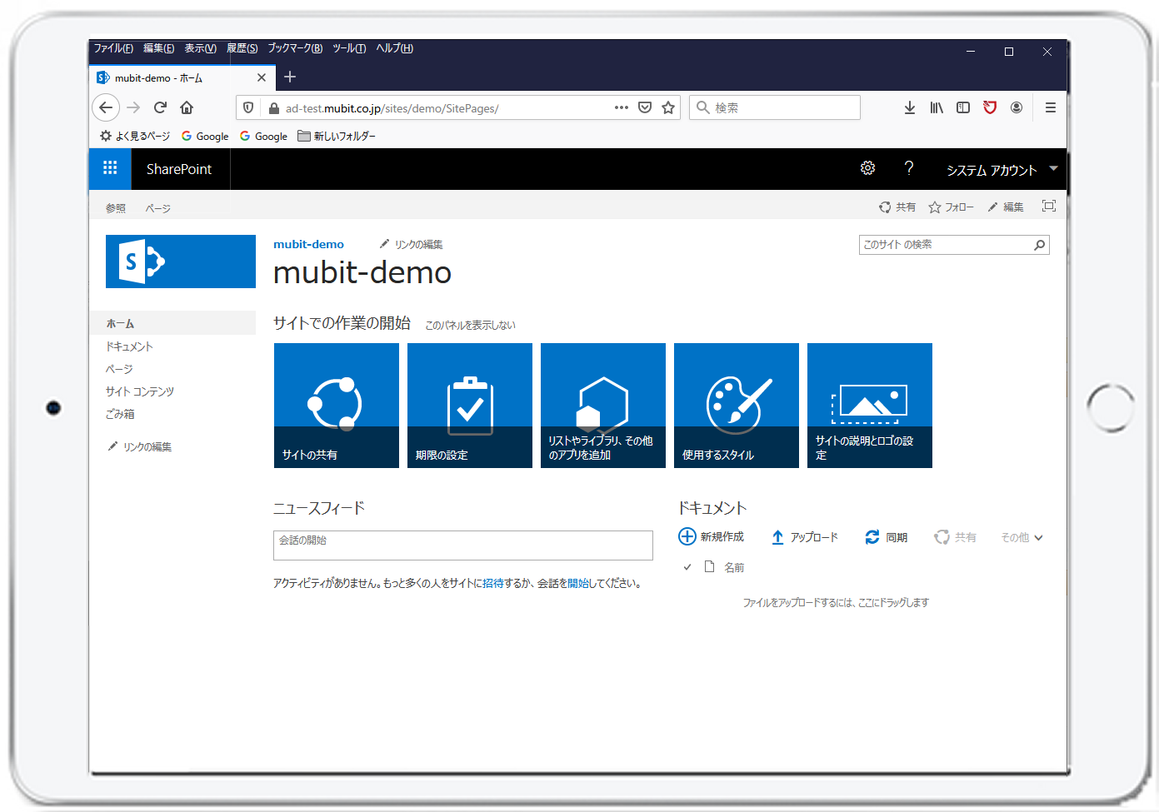Open the サイトの共有 tile
Screen dimensions: 1159x812
(x=337, y=406)
